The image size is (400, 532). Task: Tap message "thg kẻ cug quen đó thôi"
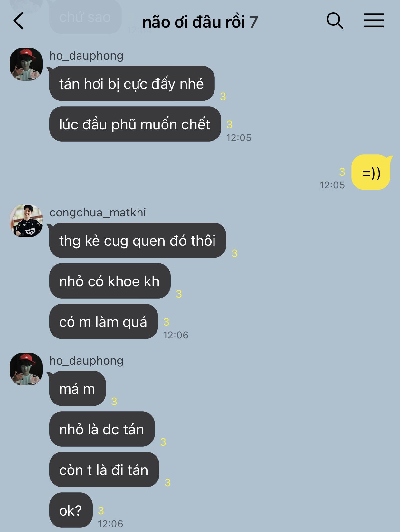point(138,240)
